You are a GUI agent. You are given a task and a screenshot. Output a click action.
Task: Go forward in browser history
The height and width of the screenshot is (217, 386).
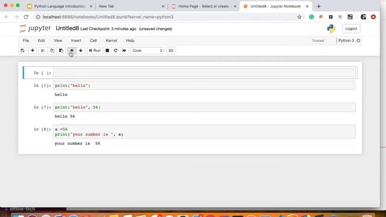(16, 17)
